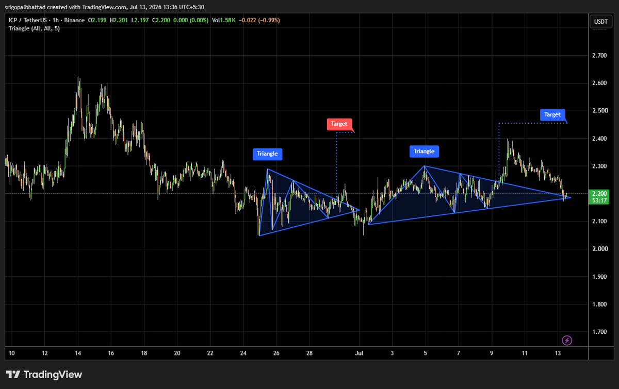Click the 2.400 price axis label
Image resolution: width=619 pixels, height=389 pixels.
(599, 139)
